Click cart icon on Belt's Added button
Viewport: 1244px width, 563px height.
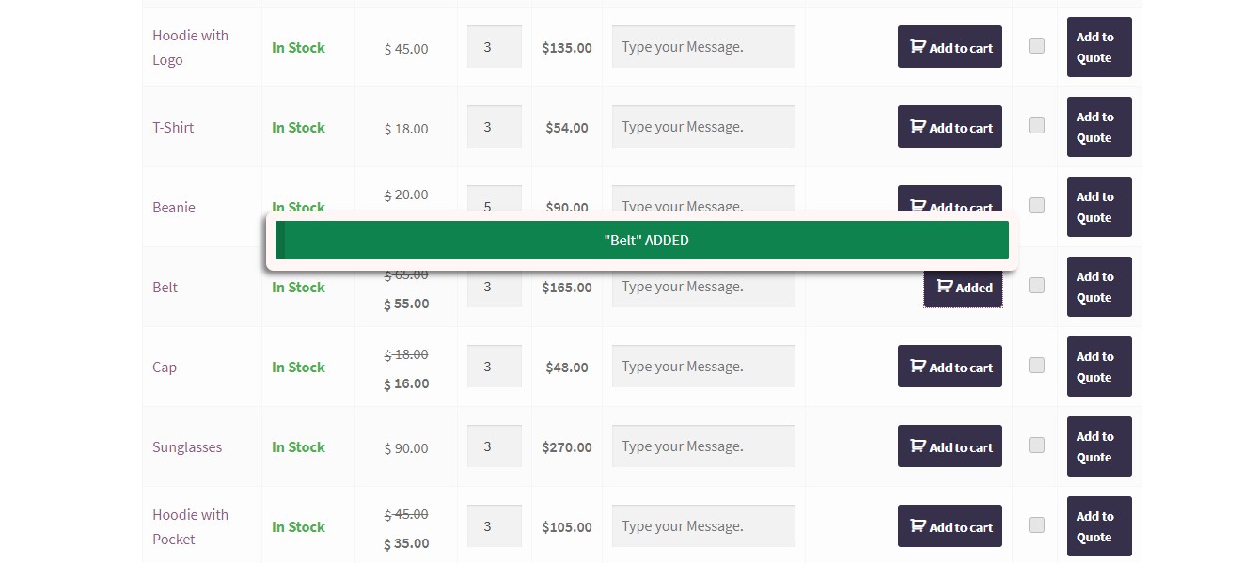[x=944, y=287]
